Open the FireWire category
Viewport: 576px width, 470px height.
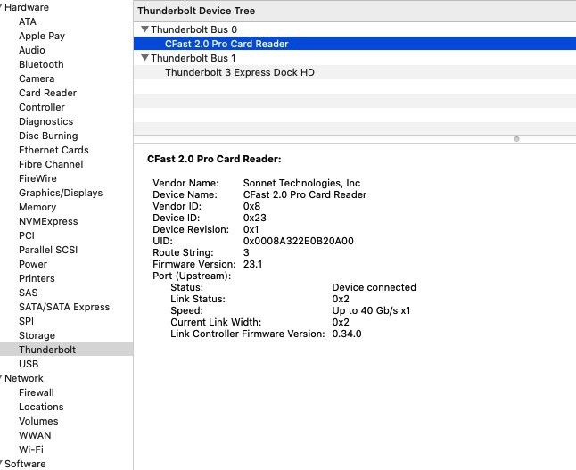click(x=37, y=178)
